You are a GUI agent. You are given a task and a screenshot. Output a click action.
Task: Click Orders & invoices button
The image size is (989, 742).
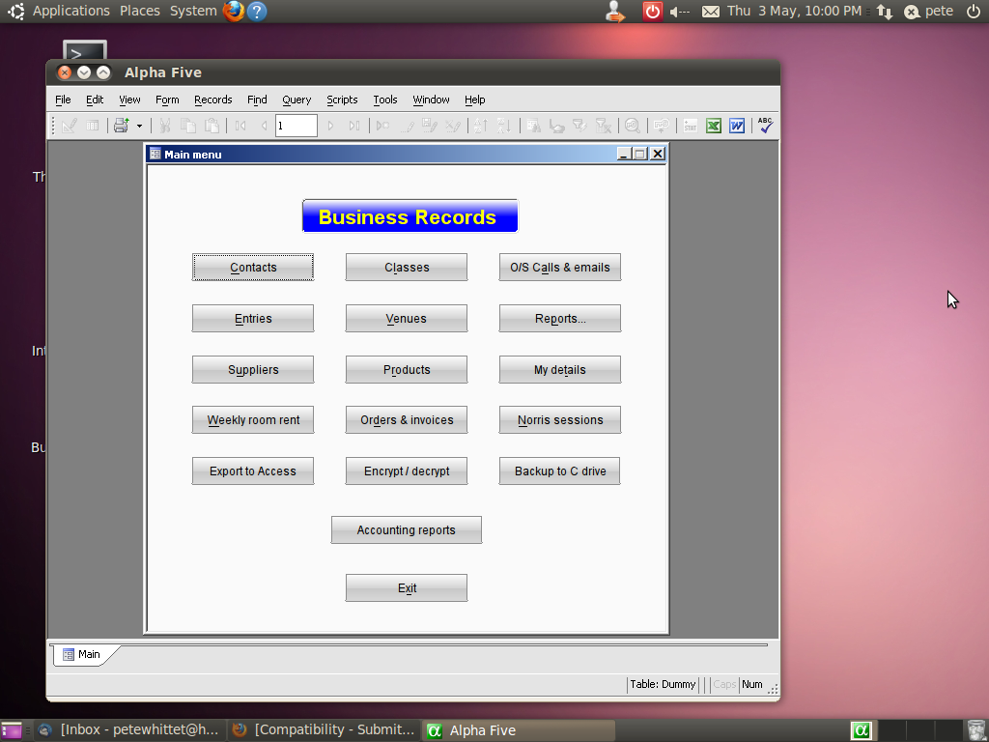[407, 419]
